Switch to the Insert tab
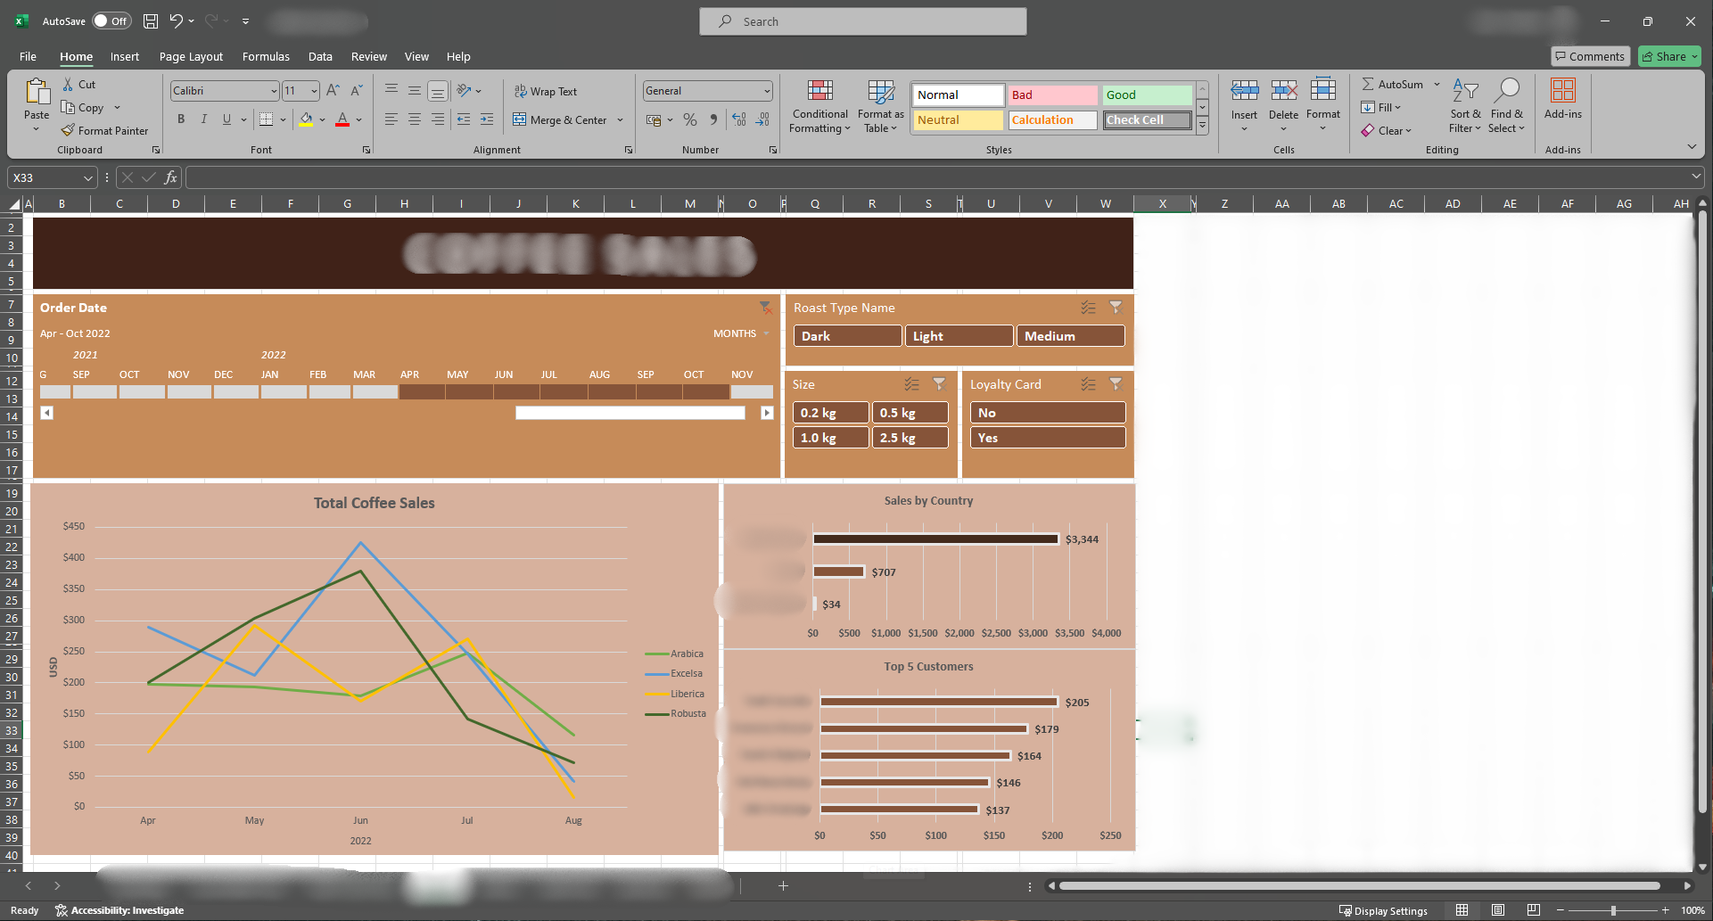 125,56
